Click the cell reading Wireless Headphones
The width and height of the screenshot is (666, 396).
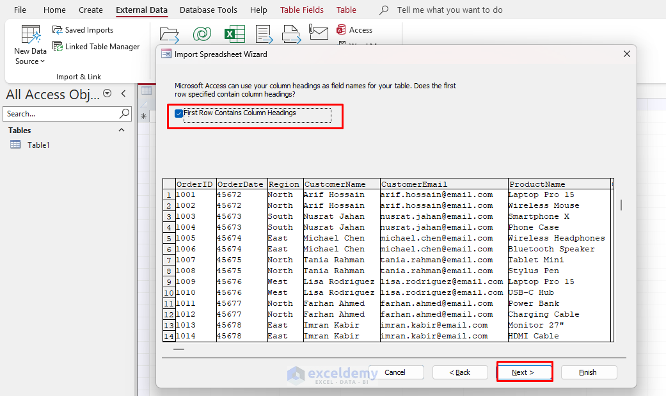(x=559, y=238)
